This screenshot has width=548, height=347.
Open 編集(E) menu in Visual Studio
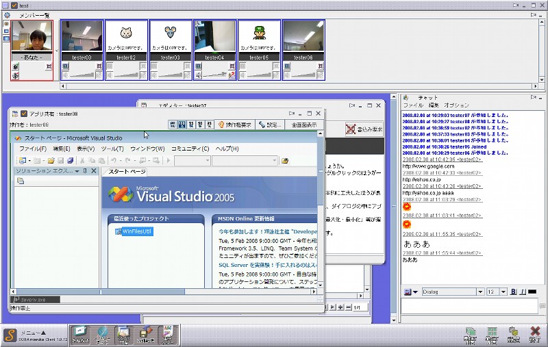[62, 149]
